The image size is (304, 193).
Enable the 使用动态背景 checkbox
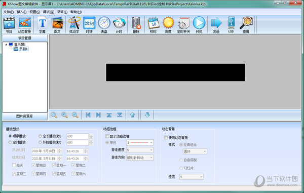[166, 138]
